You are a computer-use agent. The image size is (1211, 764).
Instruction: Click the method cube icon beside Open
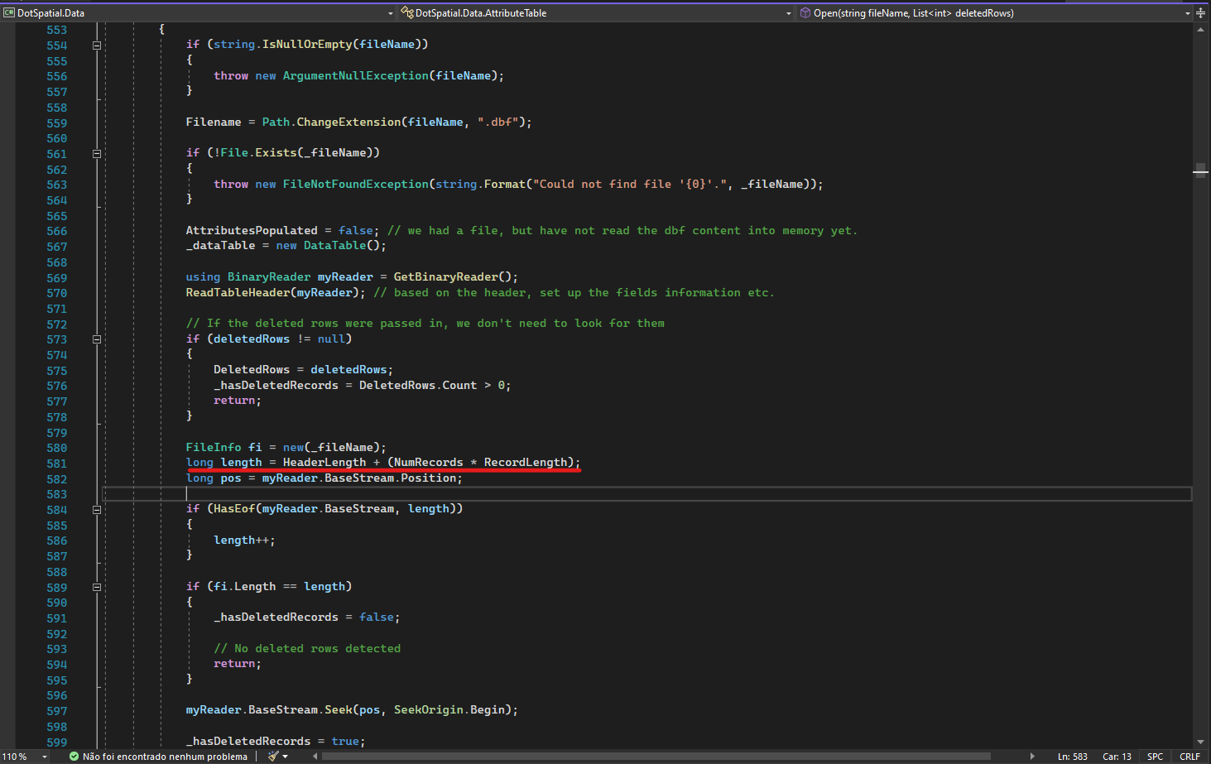pyautogui.click(x=805, y=12)
